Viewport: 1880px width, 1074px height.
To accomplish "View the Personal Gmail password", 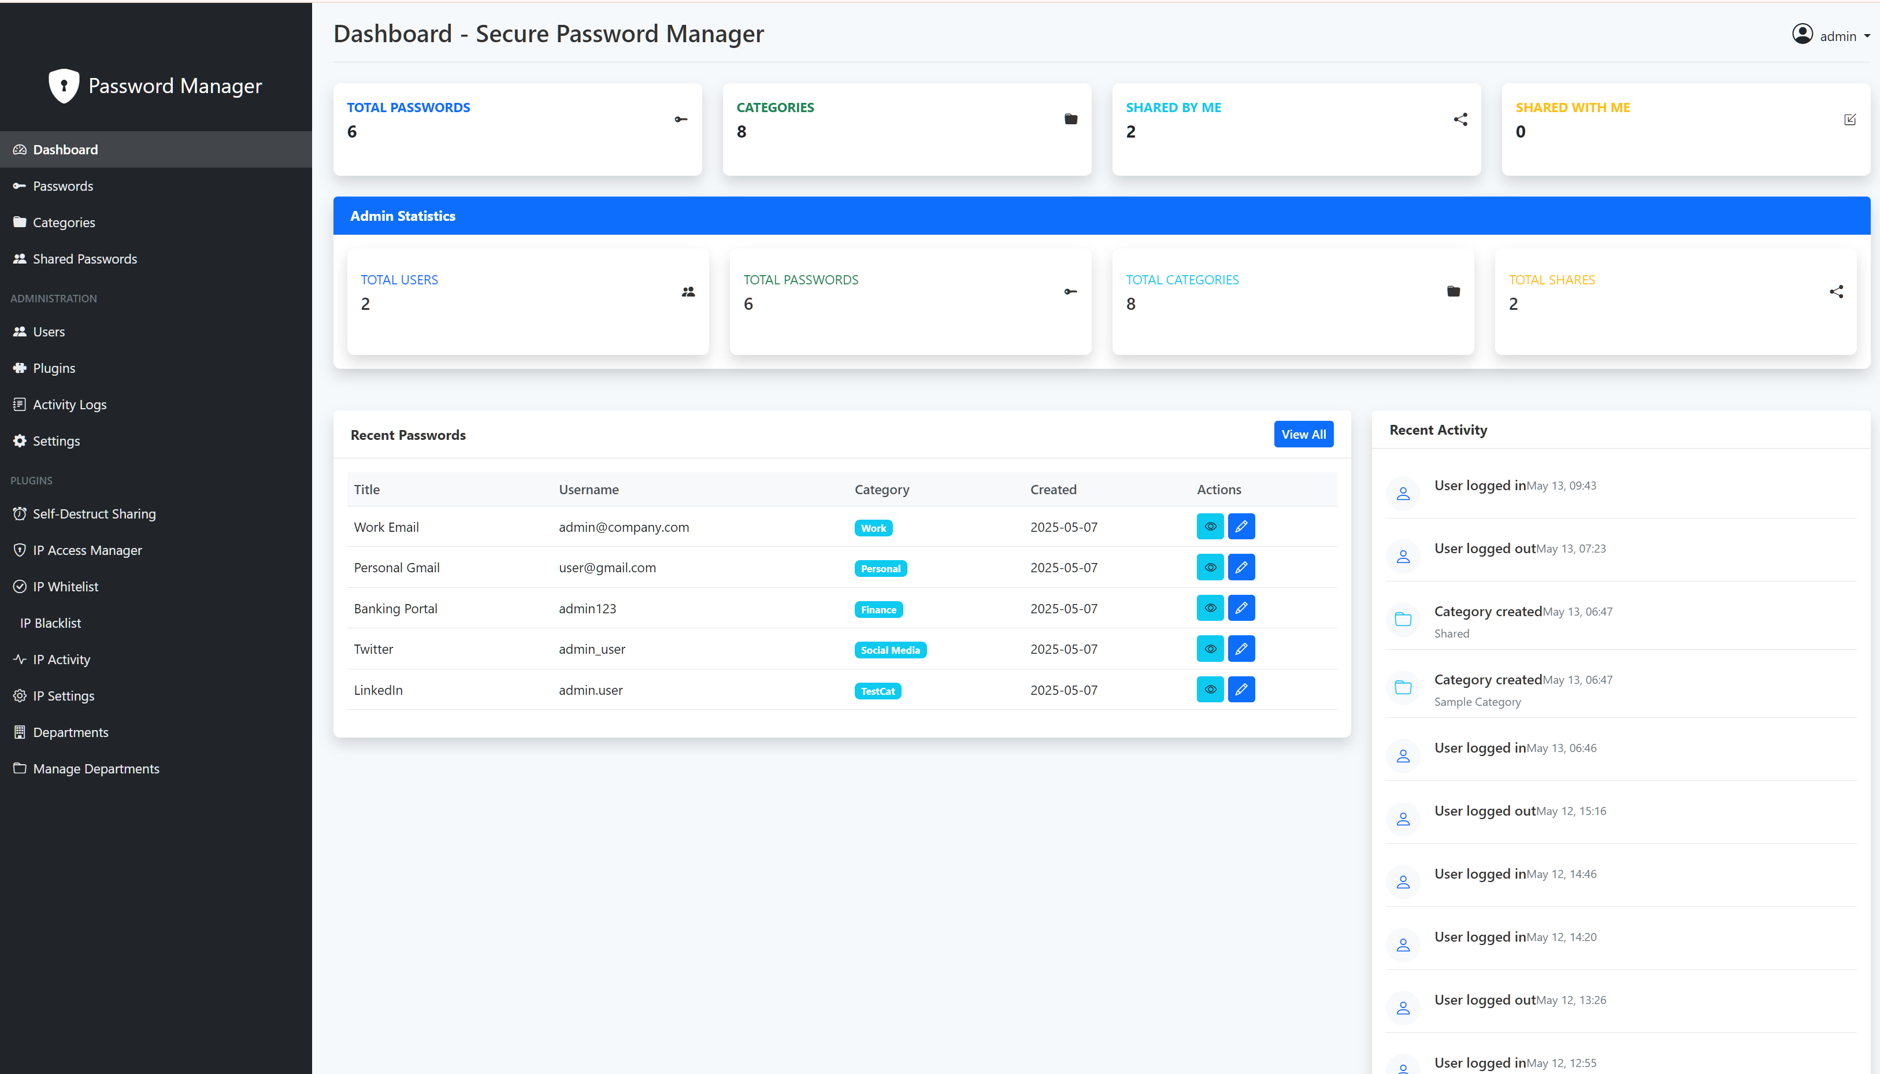I will point(1210,567).
